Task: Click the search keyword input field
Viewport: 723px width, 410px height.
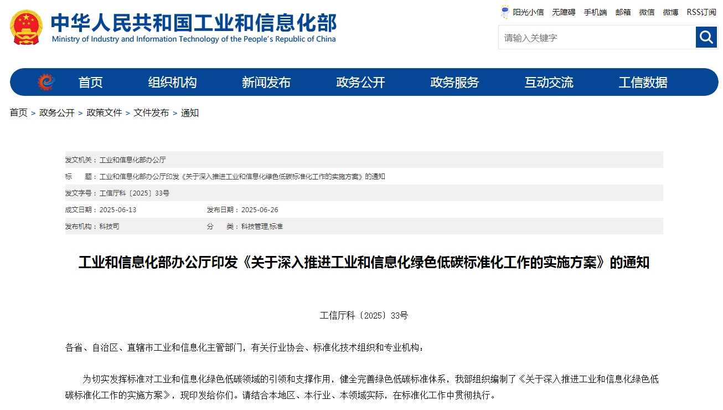Action: pos(597,38)
